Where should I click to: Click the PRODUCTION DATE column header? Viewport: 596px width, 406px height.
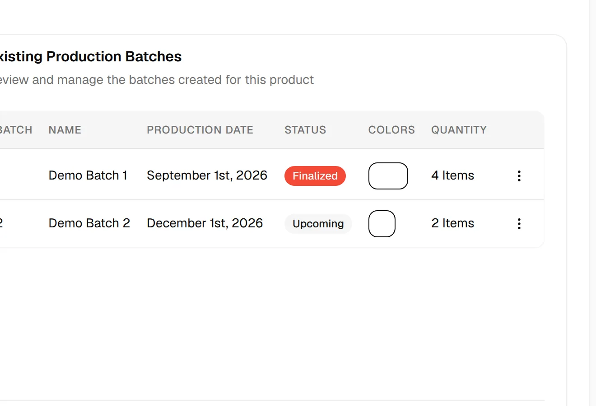(200, 130)
